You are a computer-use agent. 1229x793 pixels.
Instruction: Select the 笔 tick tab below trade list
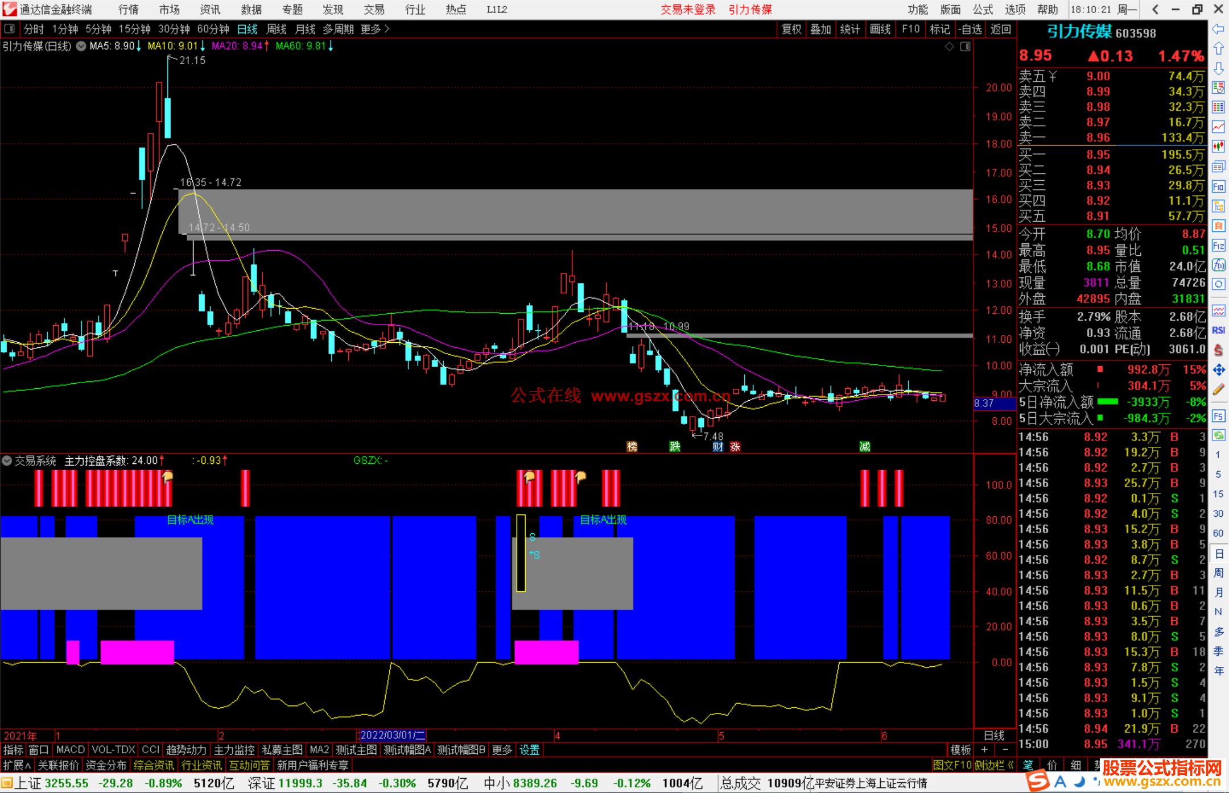tap(1028, 765)
